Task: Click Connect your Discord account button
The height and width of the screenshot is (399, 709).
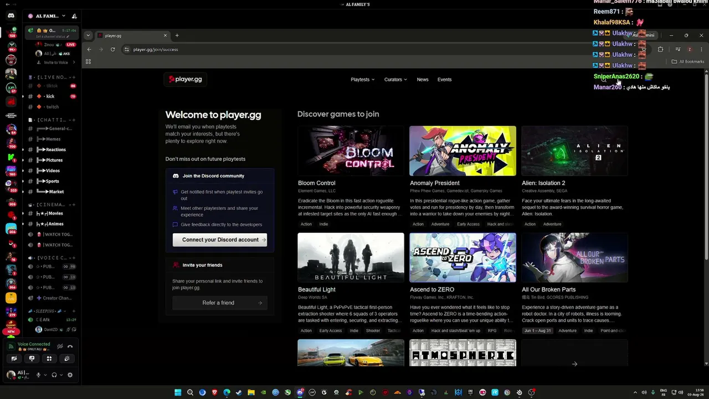Action: (220, 239)
